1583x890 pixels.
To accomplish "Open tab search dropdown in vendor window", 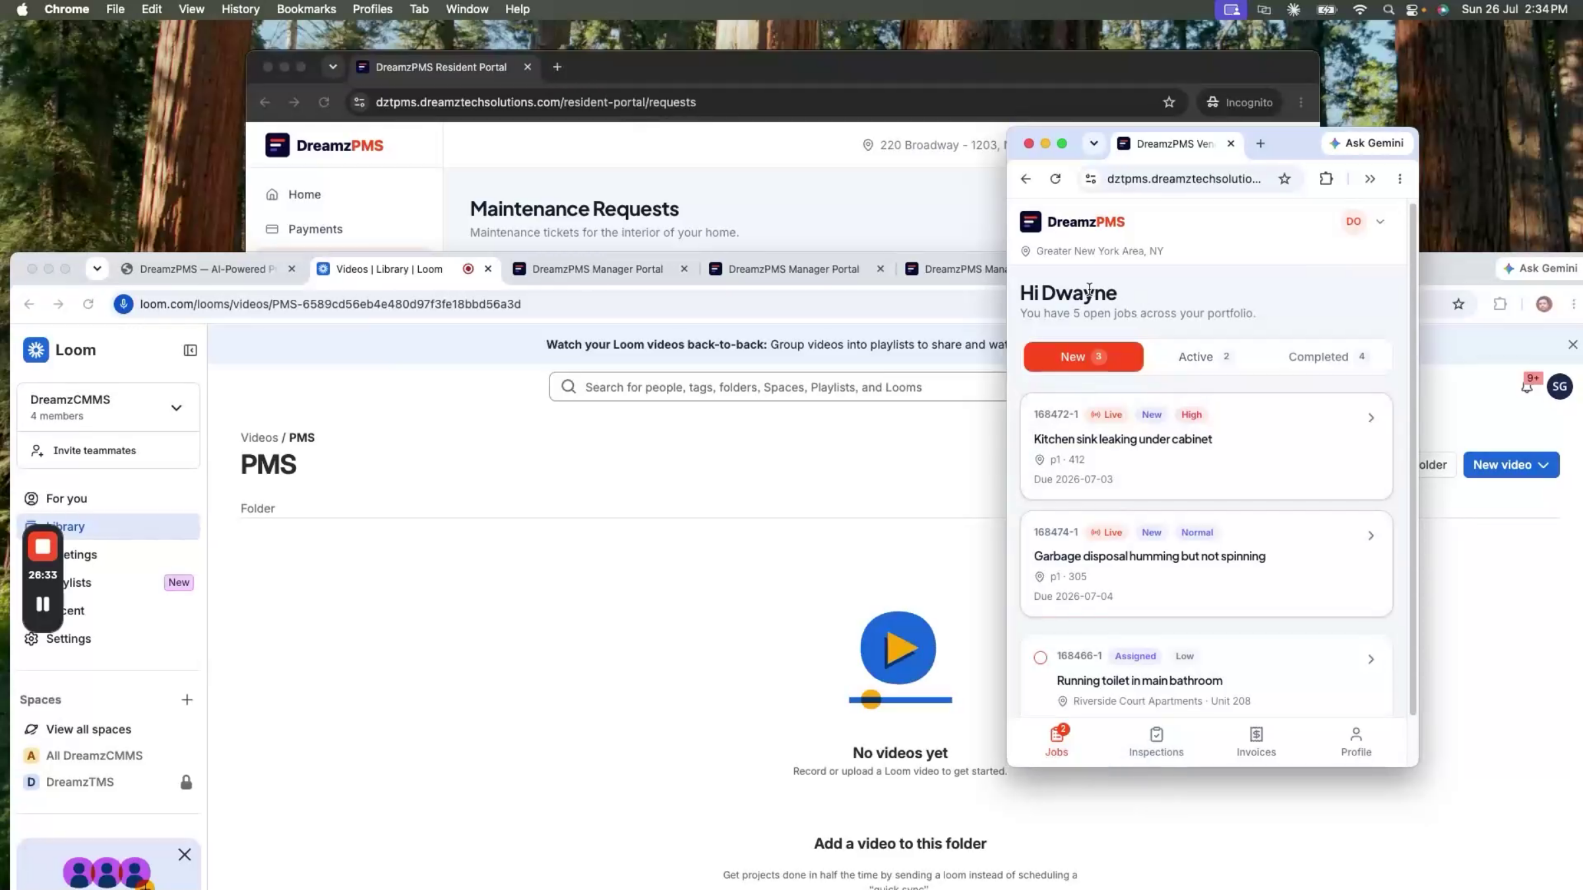I will point(1094,143).
